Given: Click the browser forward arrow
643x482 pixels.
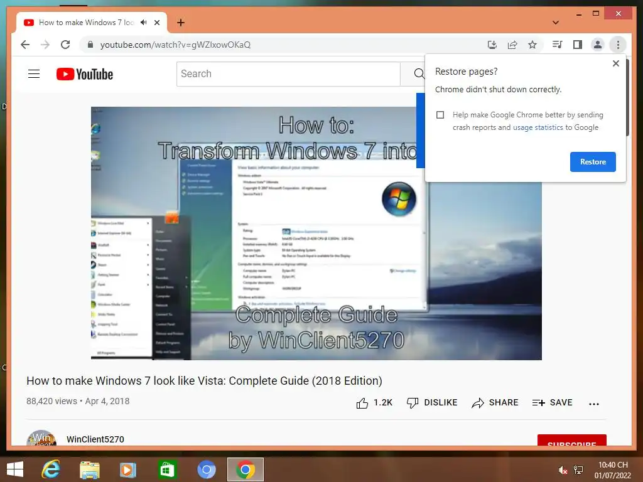Looking at the screenshot, I should click(x=45, y=45).
